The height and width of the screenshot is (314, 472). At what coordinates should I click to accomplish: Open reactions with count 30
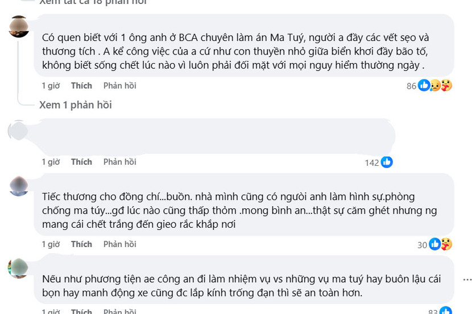point(440,245)
